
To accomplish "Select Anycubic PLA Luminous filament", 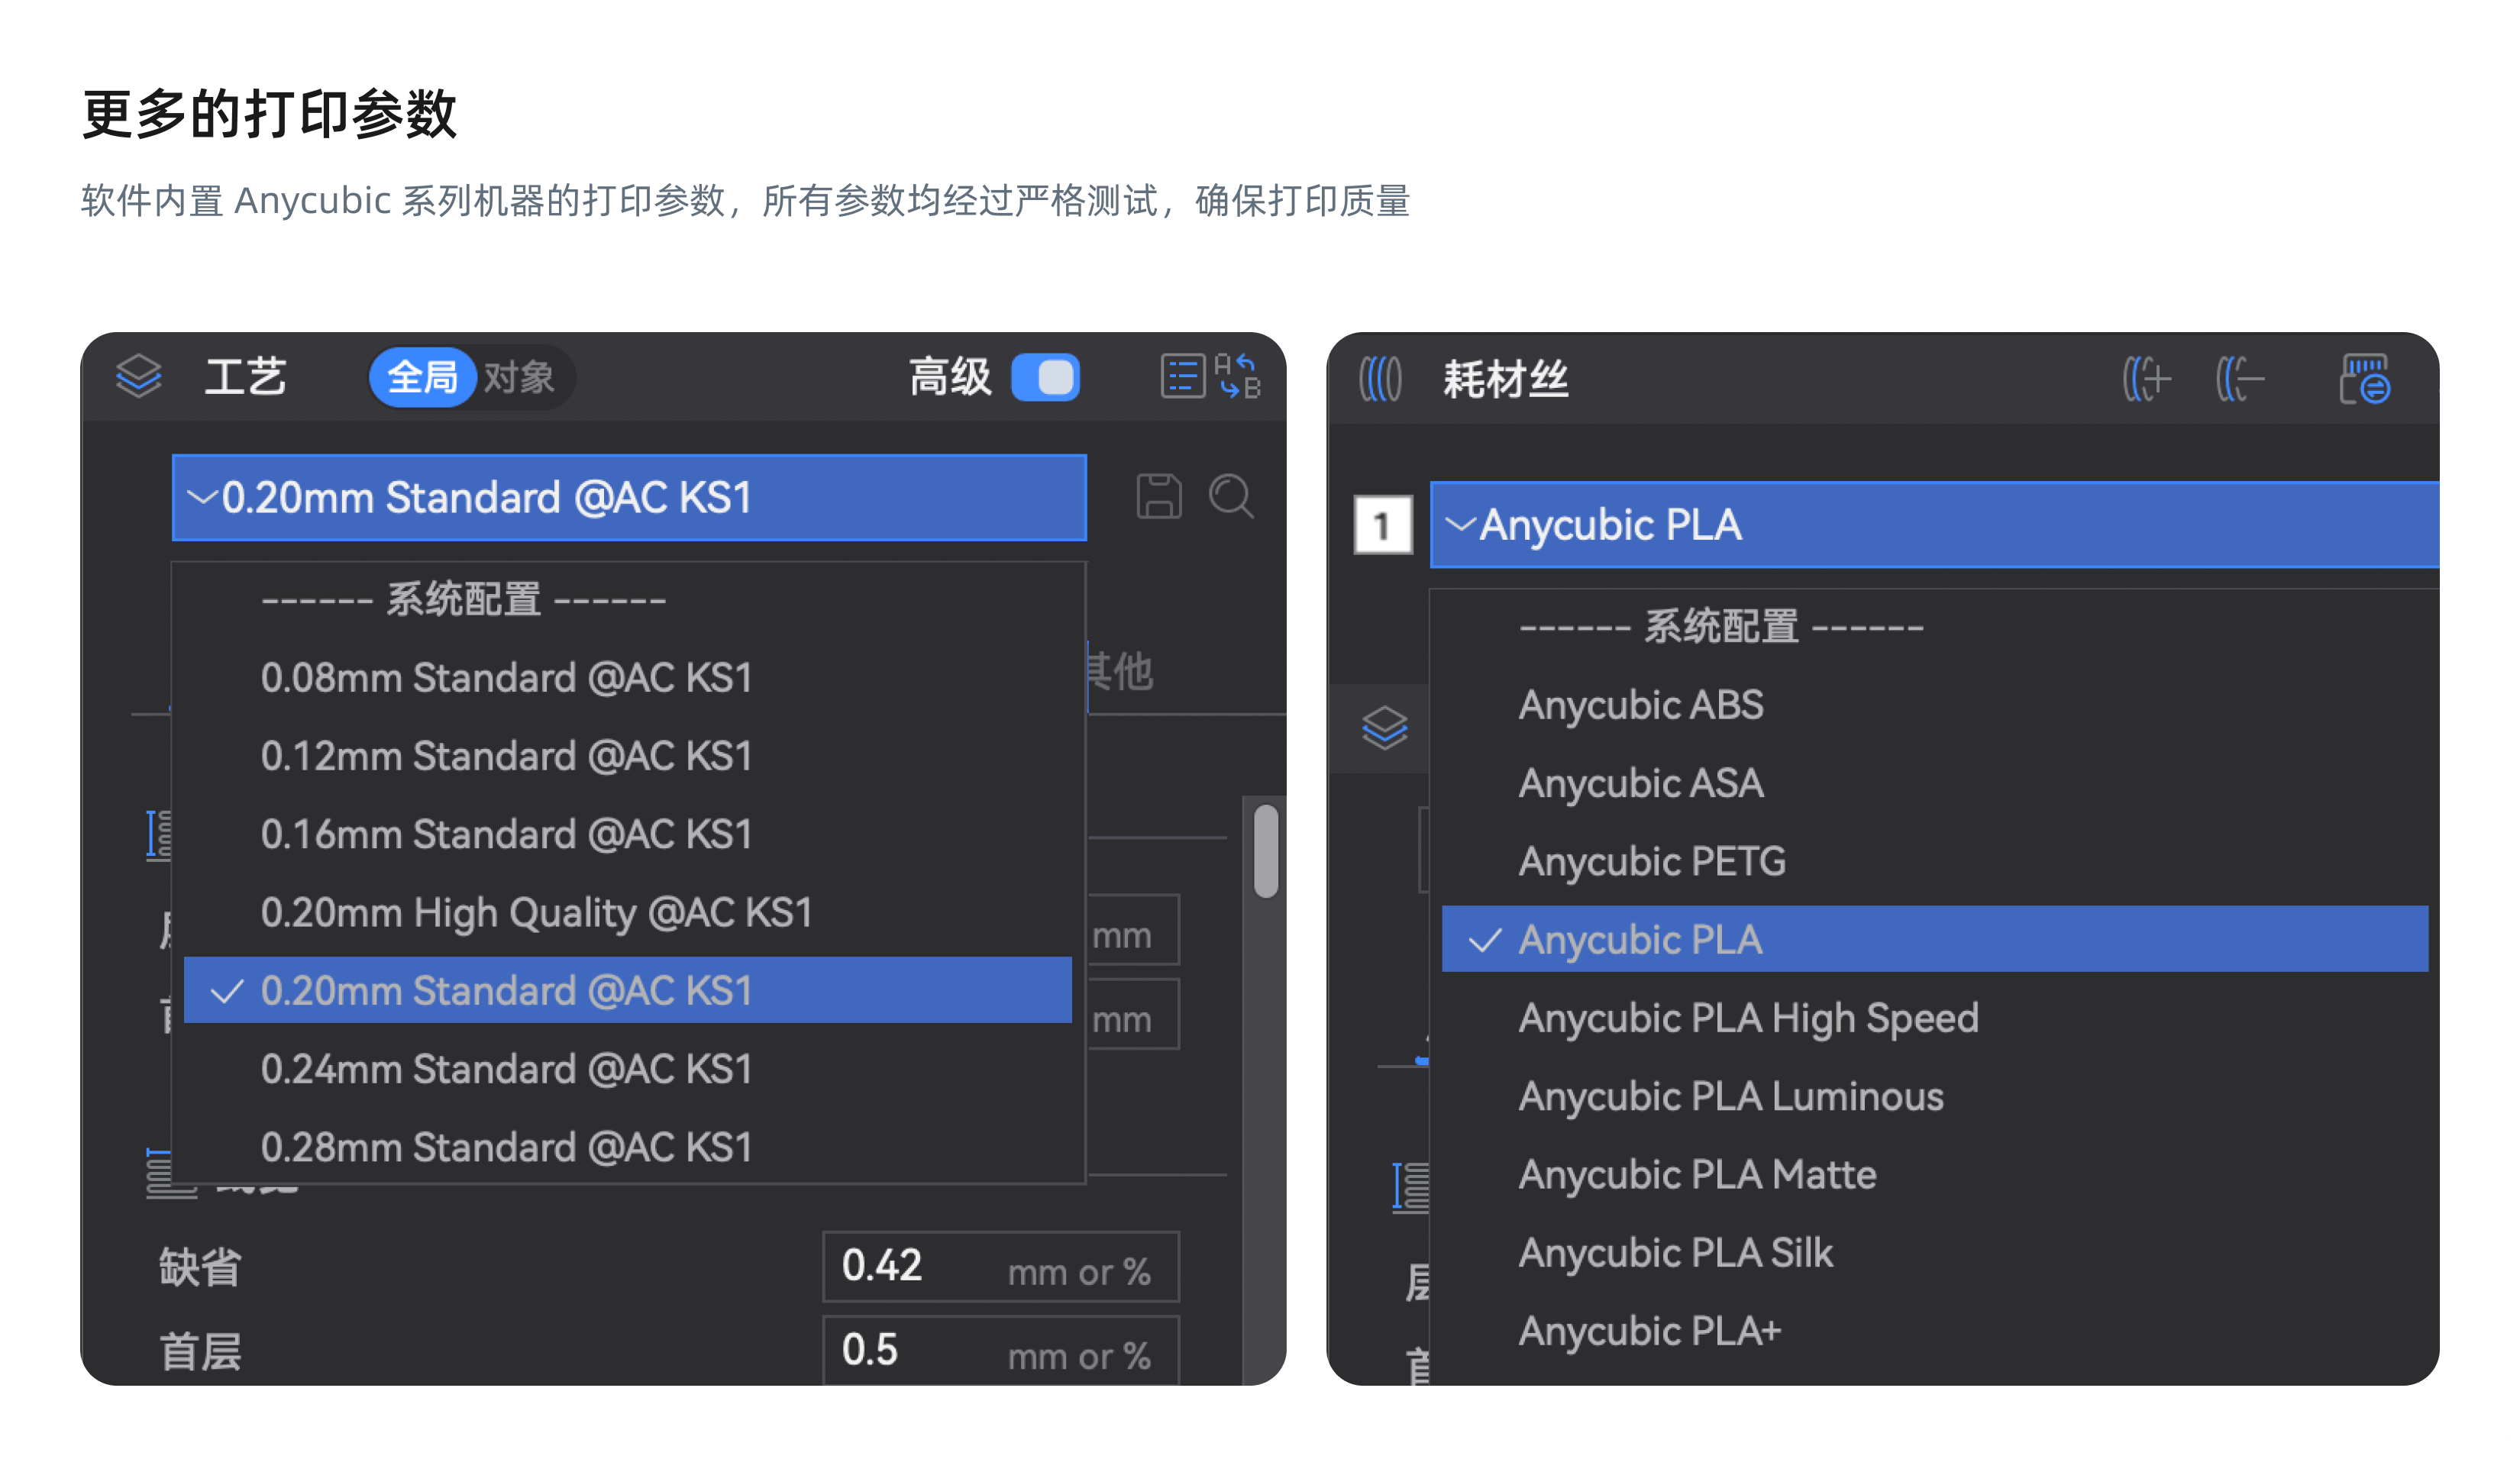I will pyautogui.click(x=1935, y=1096).
